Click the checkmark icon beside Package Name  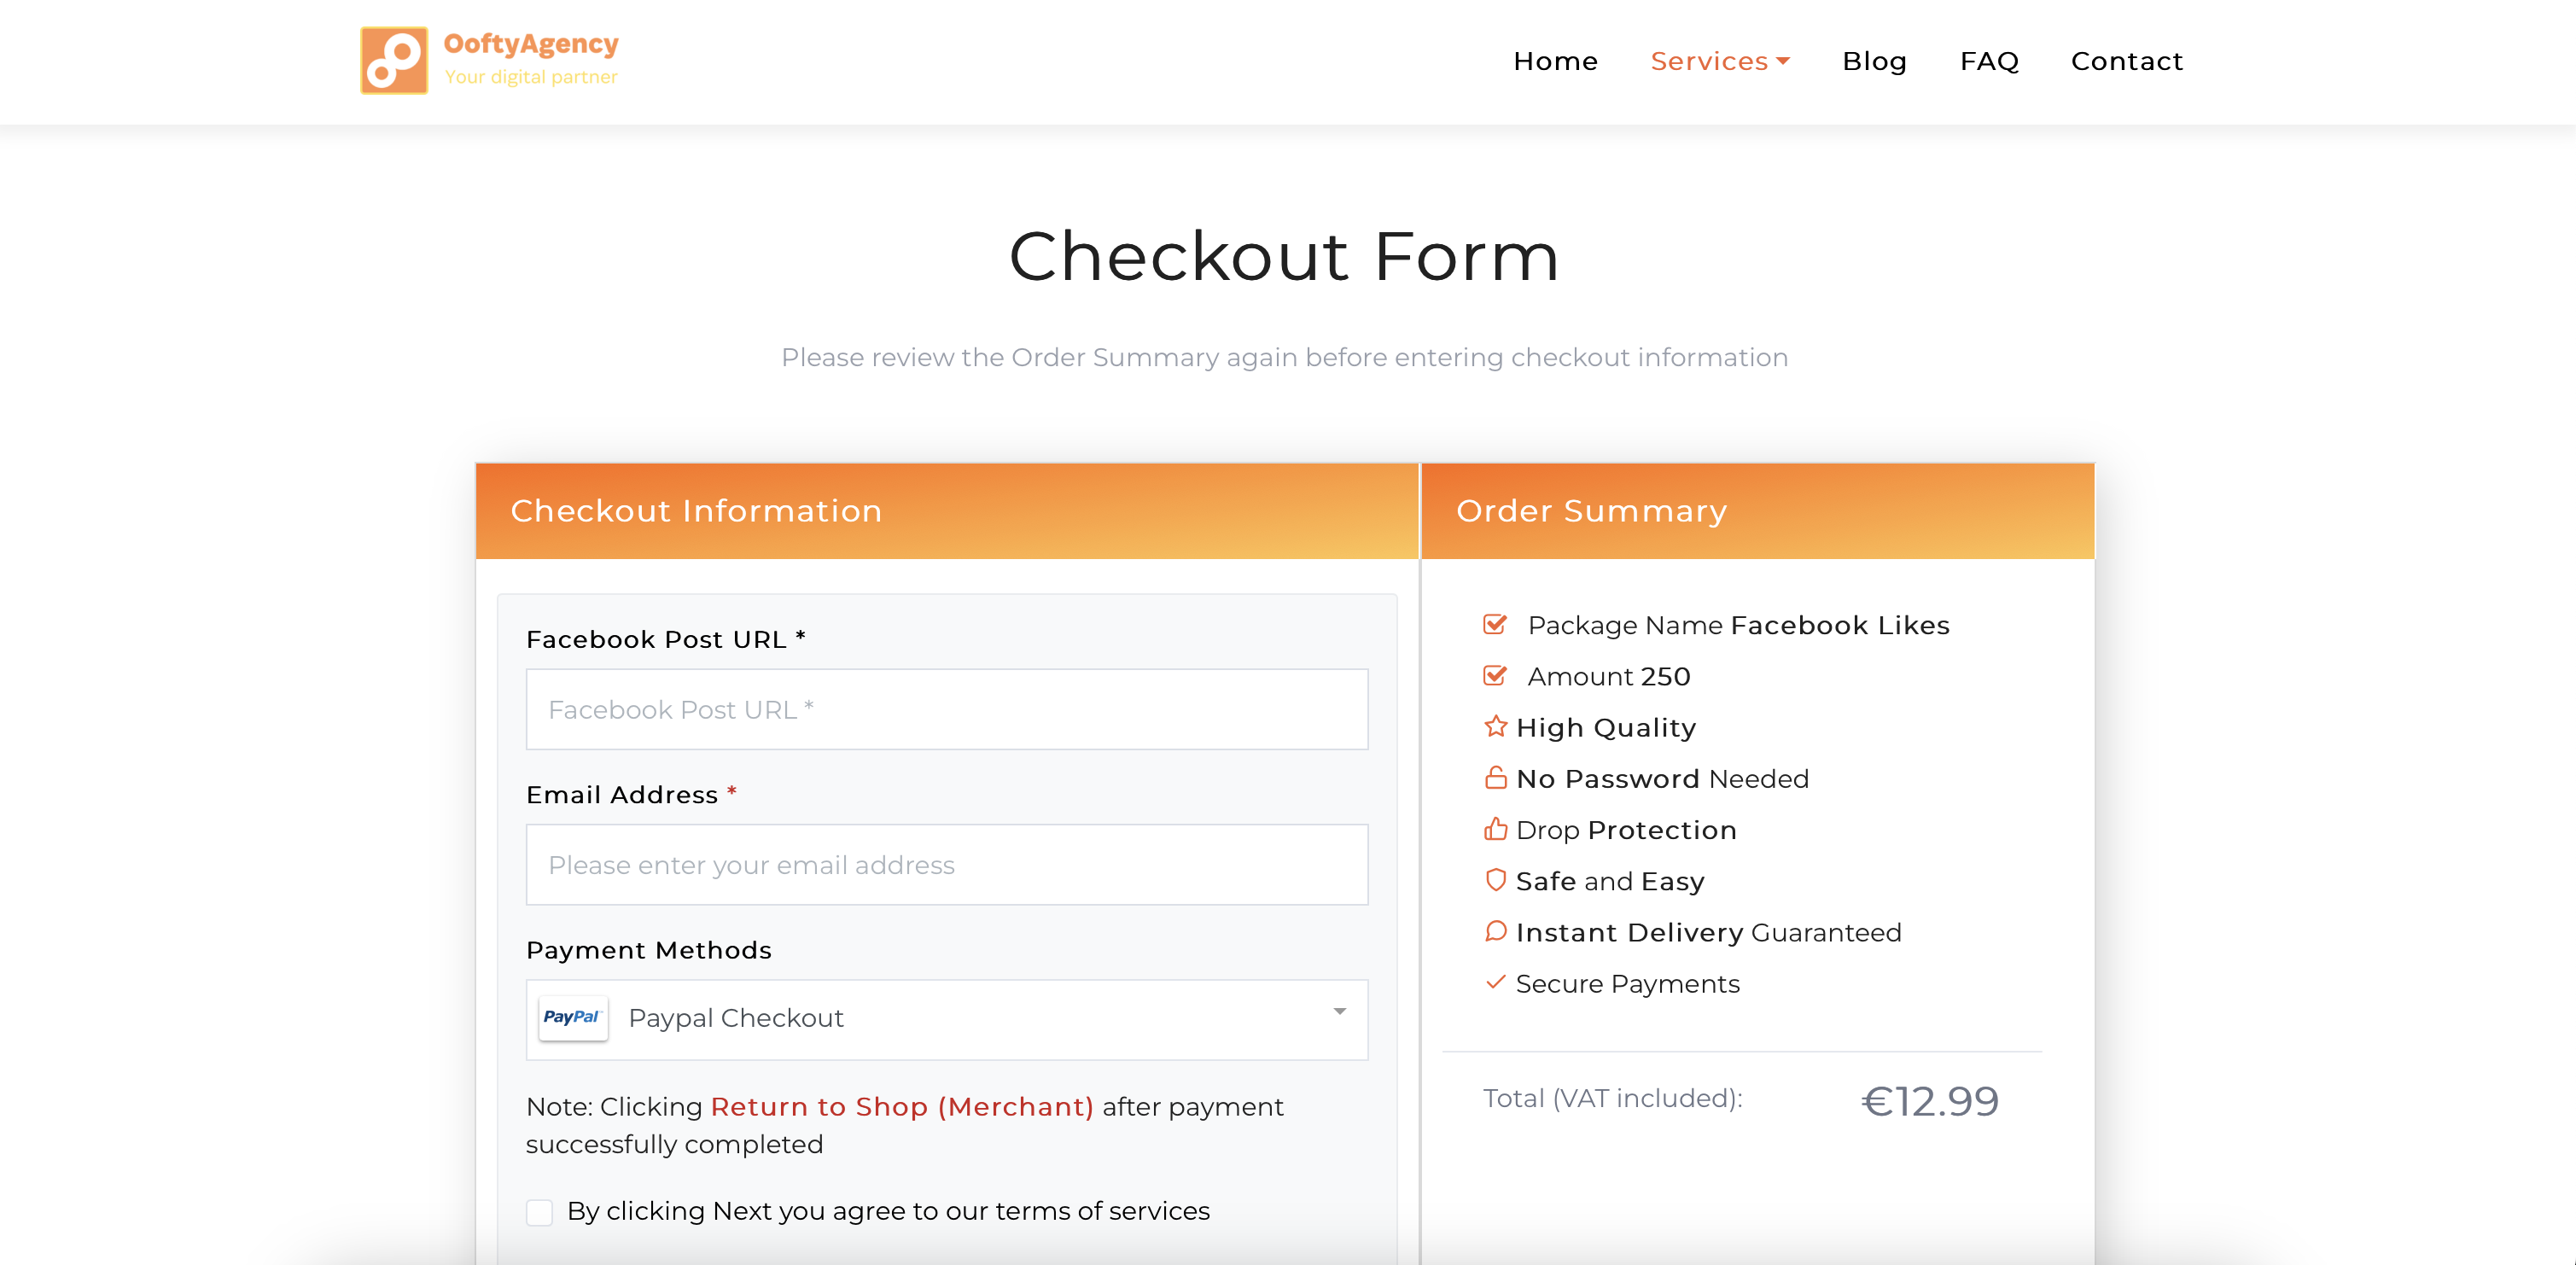click(1495, 625)
